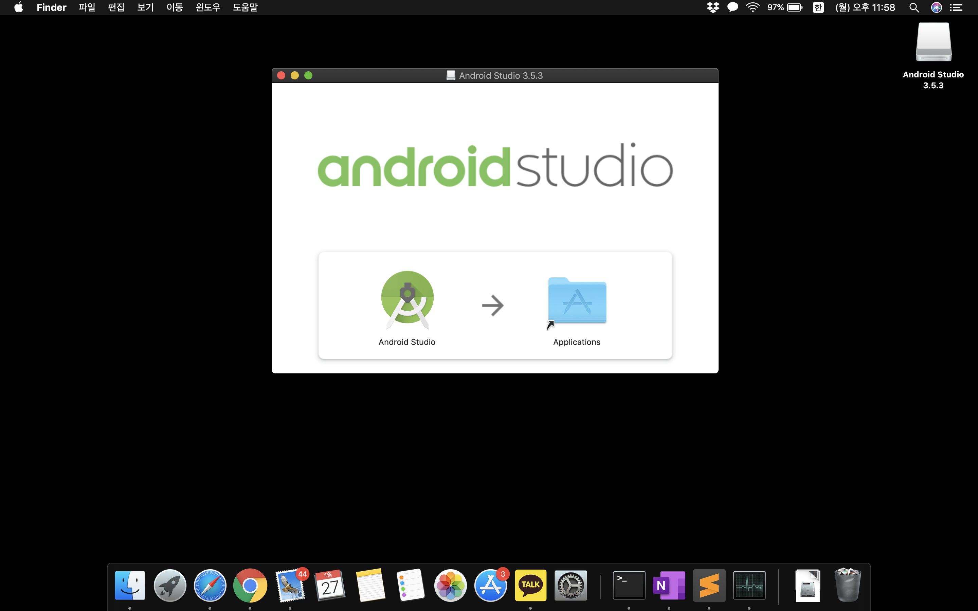Open the 보기 menu
Screen dimensions: 978x611
point(145,7)
